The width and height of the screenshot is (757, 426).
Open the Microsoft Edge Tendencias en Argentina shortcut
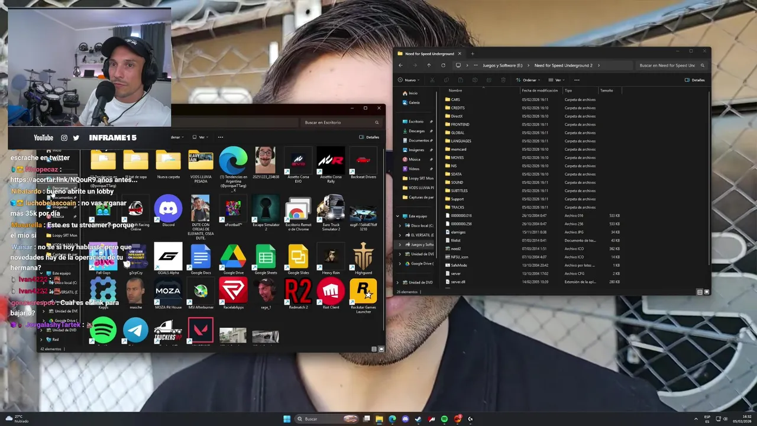233,169
